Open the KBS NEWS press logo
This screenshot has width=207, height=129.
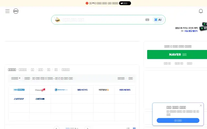pyautogui.click(x=125, y=90)
